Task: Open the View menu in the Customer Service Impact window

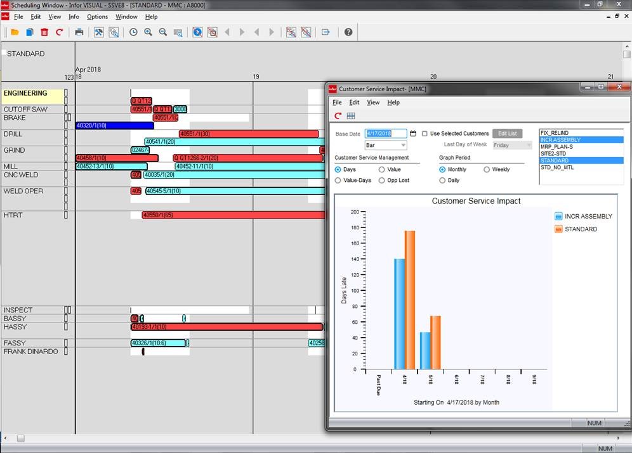Action: 373,102
